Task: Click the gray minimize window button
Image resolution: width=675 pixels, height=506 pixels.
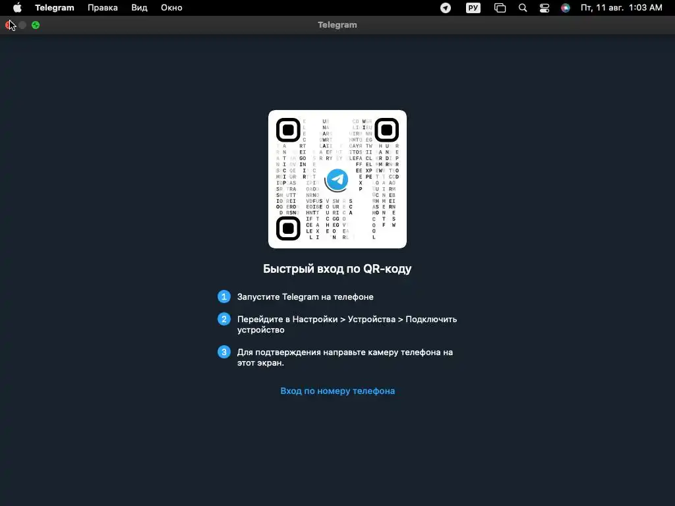Action: 22,25
